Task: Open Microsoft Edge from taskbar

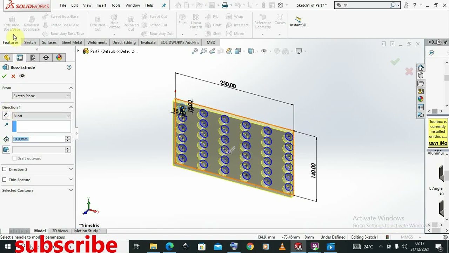Action: [x=169, y=247]
